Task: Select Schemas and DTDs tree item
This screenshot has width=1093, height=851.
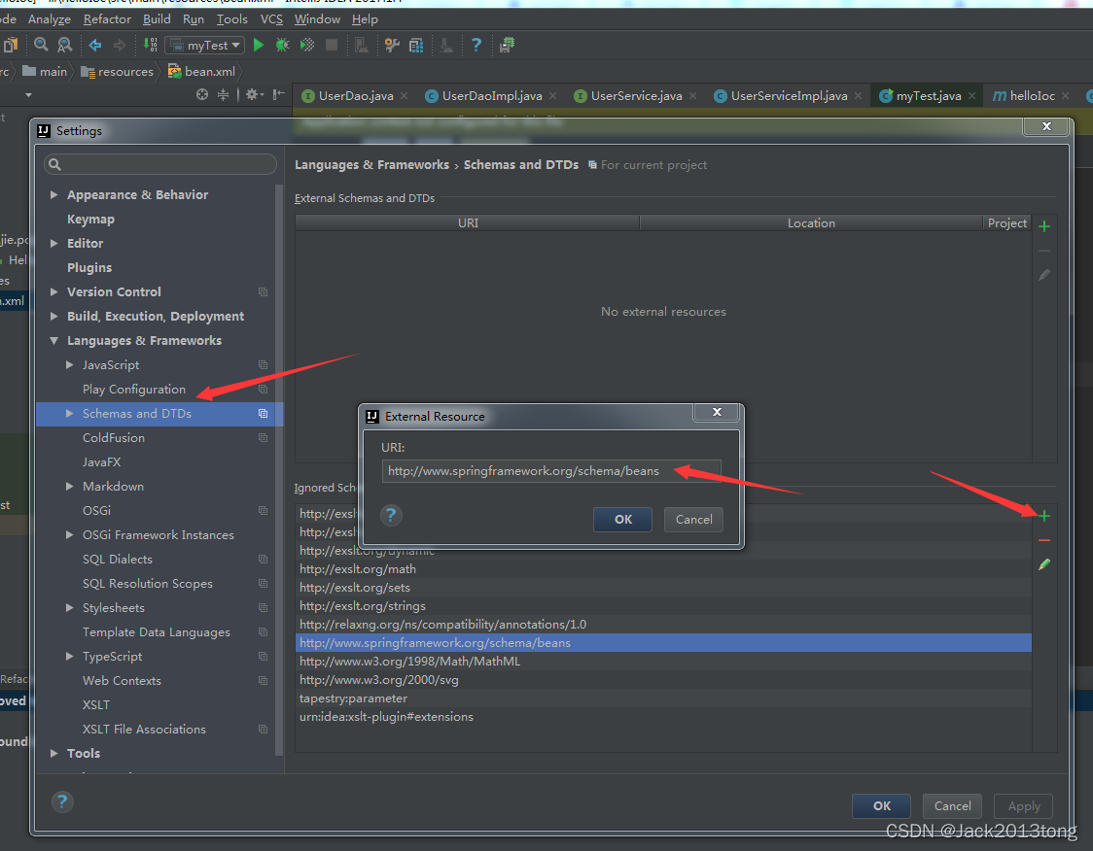Action: pos(159,414)
